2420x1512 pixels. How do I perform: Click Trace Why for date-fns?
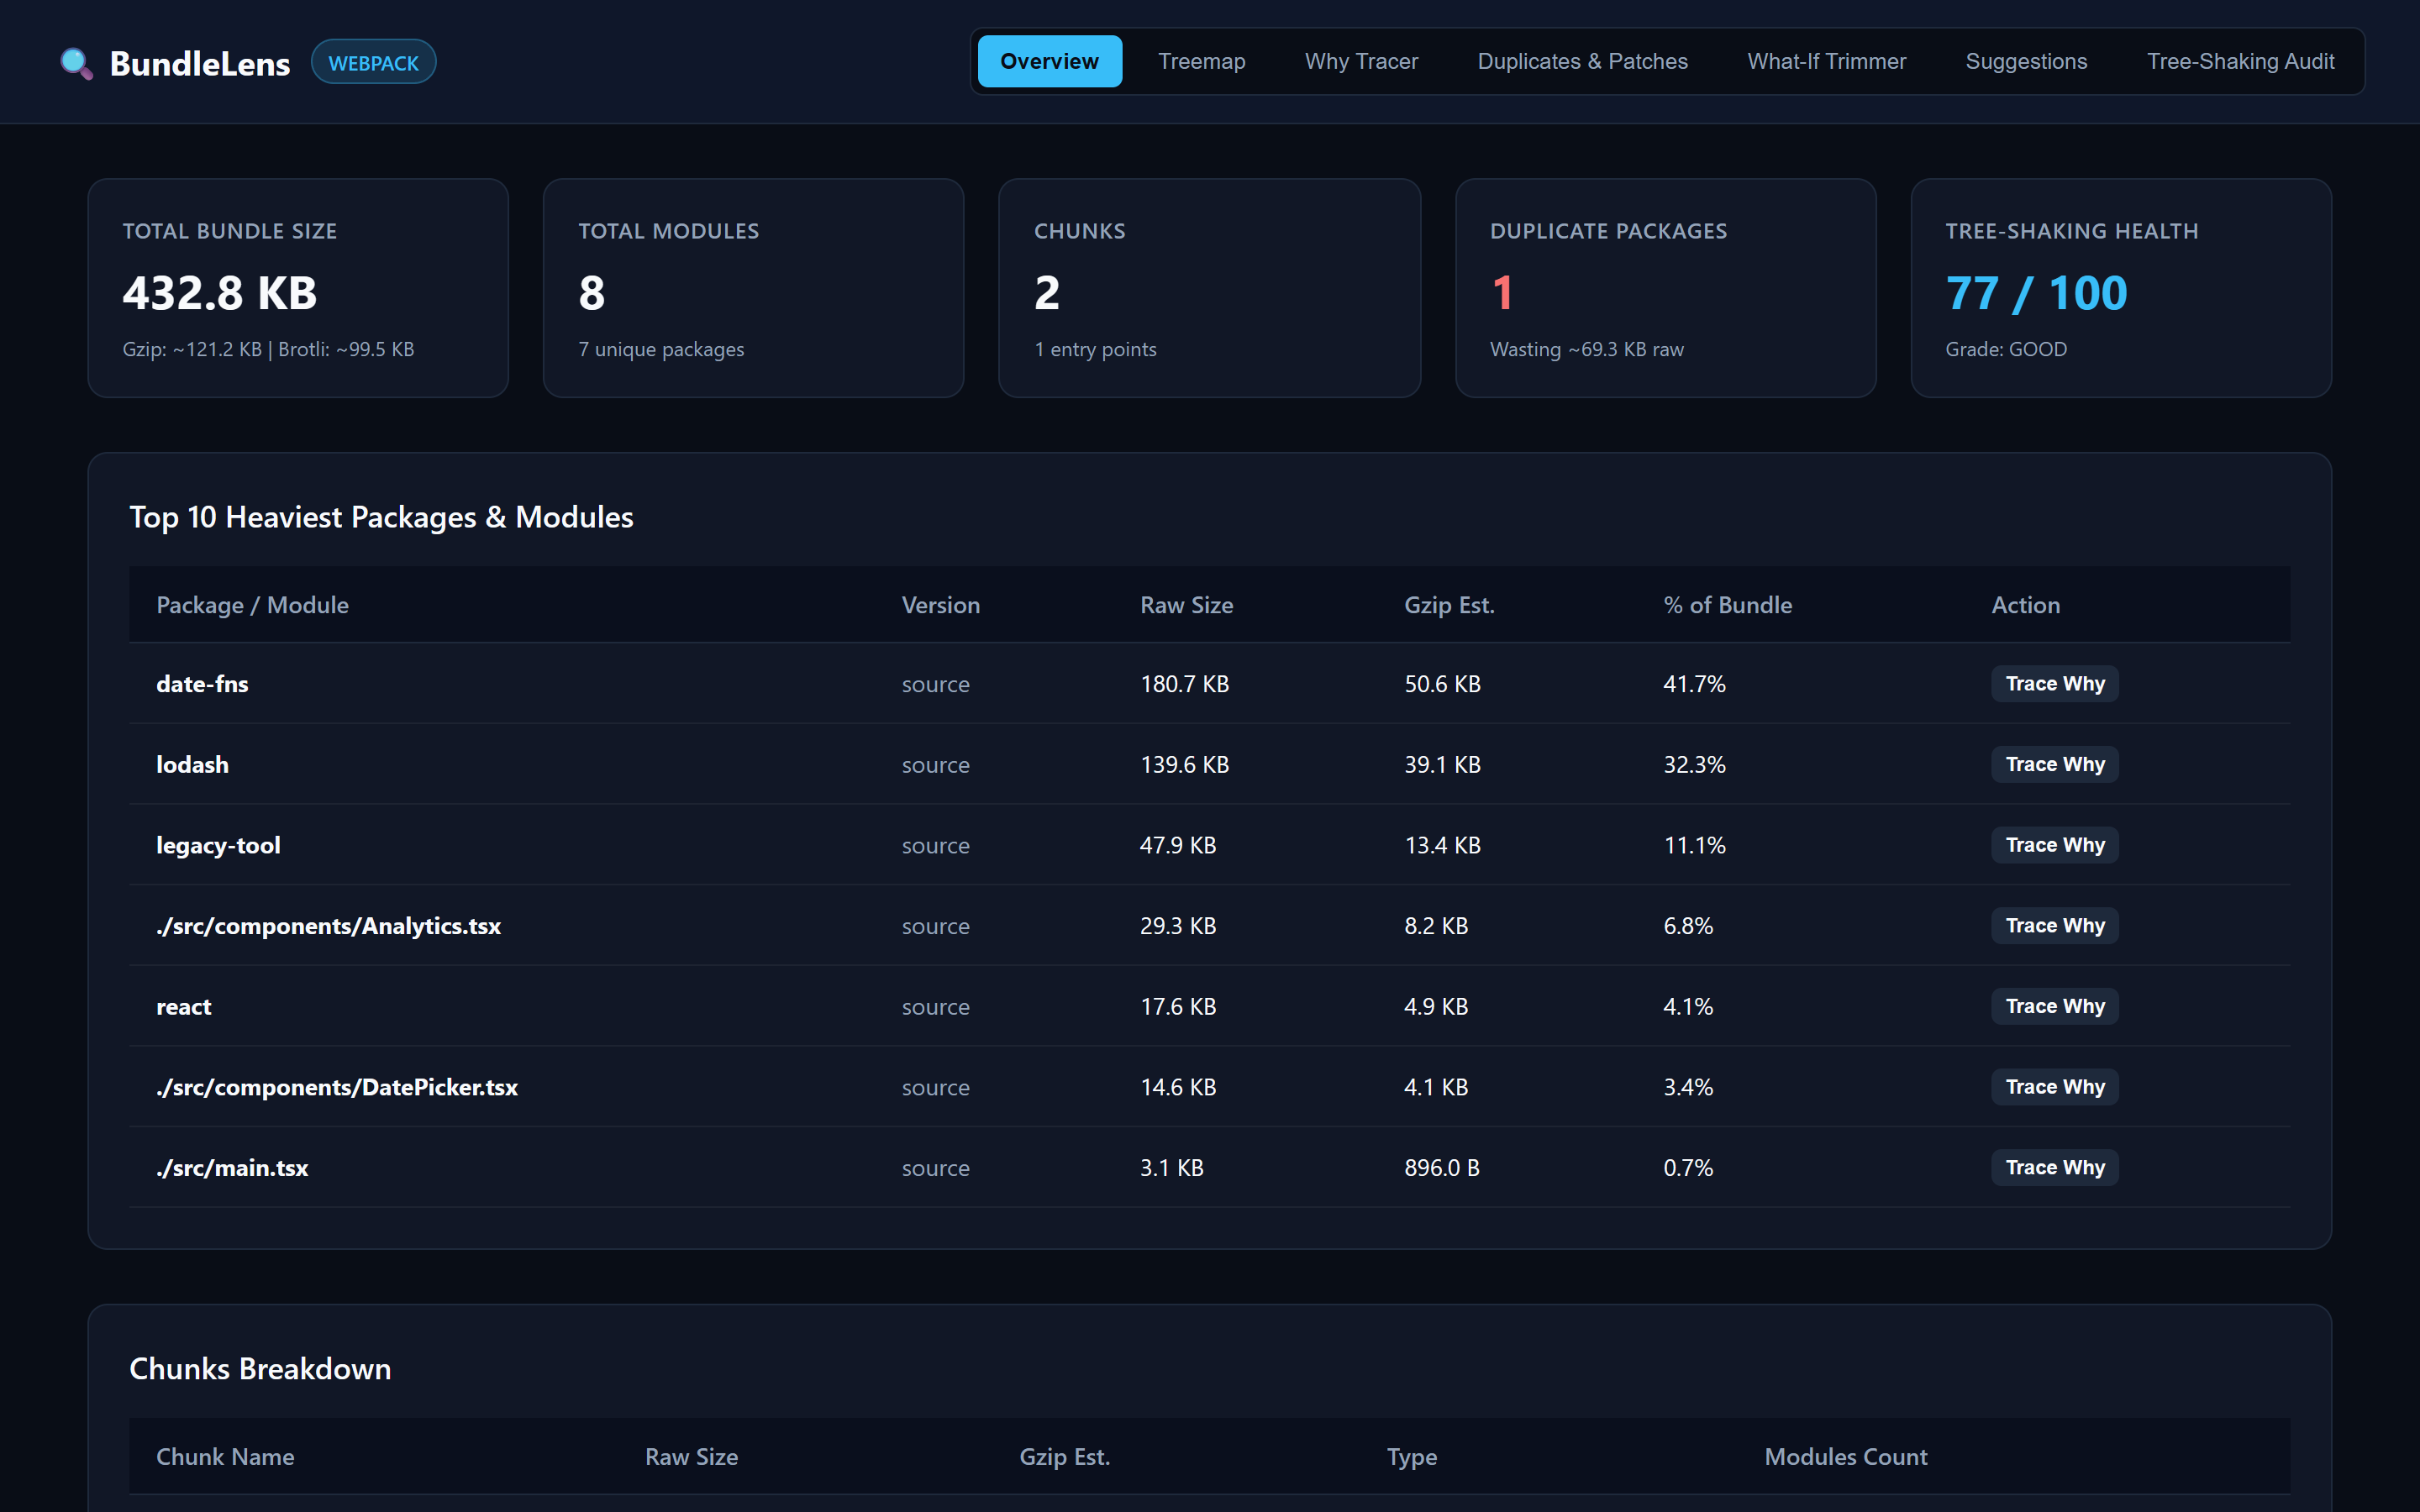[2054, 684]
